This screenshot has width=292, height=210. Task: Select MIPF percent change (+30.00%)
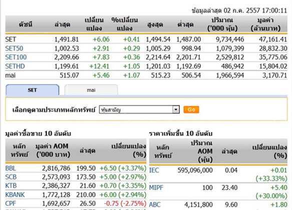click(x=271, y=196)
